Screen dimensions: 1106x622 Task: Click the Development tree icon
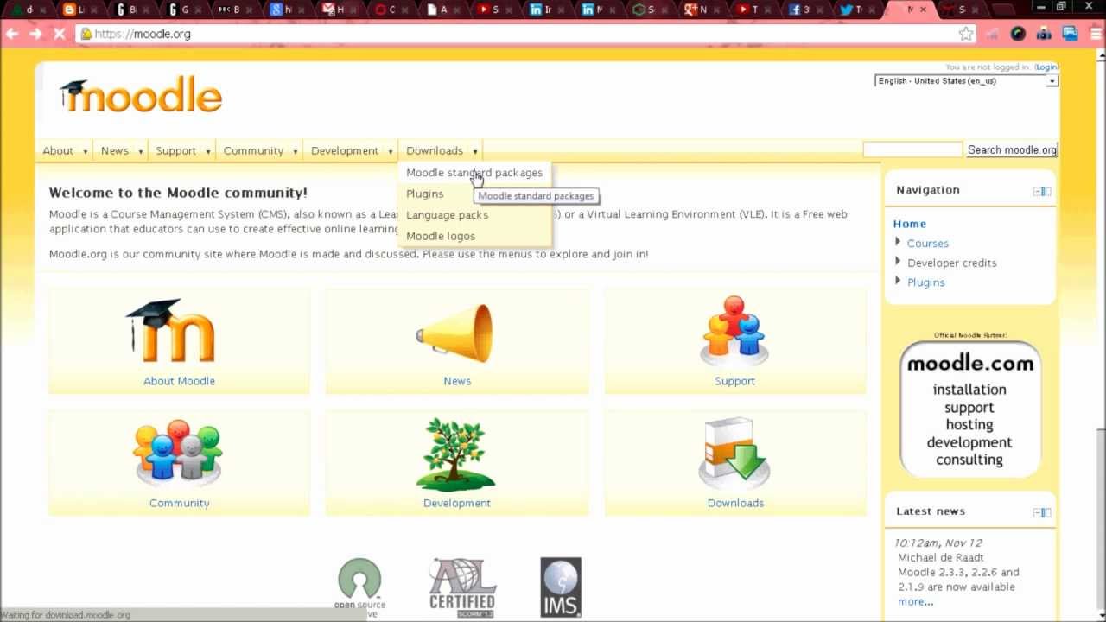point(455,454)
